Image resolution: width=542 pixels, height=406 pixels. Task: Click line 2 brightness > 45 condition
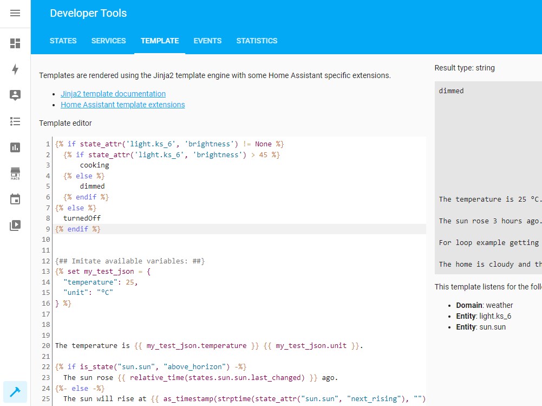click(172, 154)
